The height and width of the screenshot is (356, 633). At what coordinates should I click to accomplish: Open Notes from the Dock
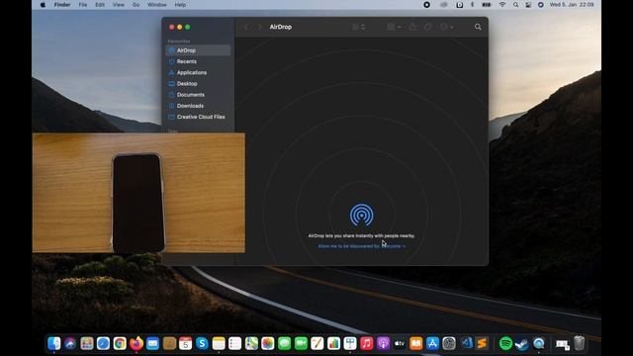pyautogui.click(x=219, y=343)
